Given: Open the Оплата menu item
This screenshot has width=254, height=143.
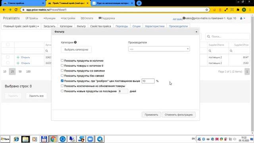Looking at the screenshot, I should (87, 18).
